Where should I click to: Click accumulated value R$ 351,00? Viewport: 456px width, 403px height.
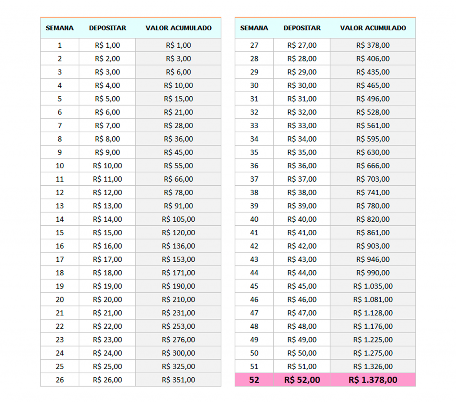coord(178,380)
